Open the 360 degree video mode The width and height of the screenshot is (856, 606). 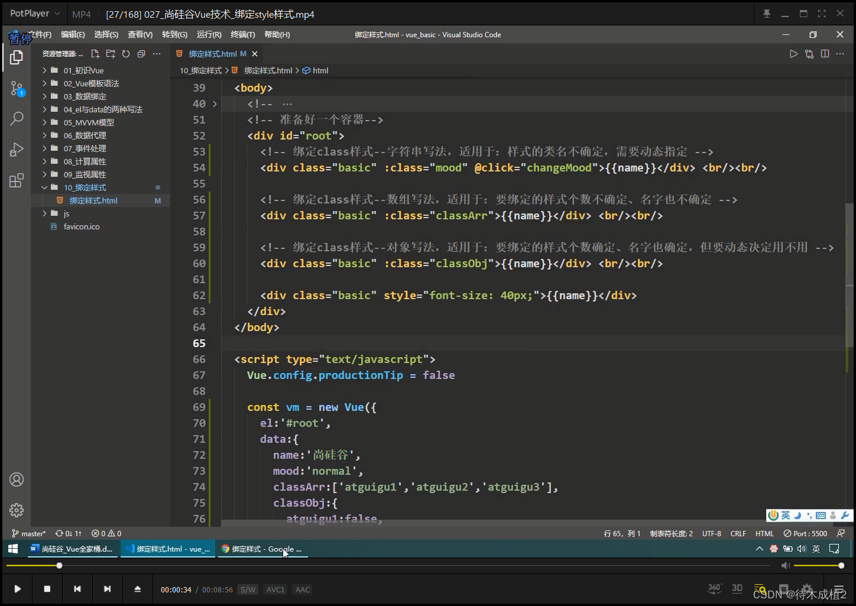715,588
